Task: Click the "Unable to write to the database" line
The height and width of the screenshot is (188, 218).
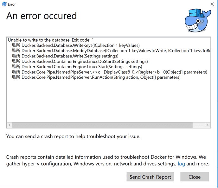Action: point(51,40)
